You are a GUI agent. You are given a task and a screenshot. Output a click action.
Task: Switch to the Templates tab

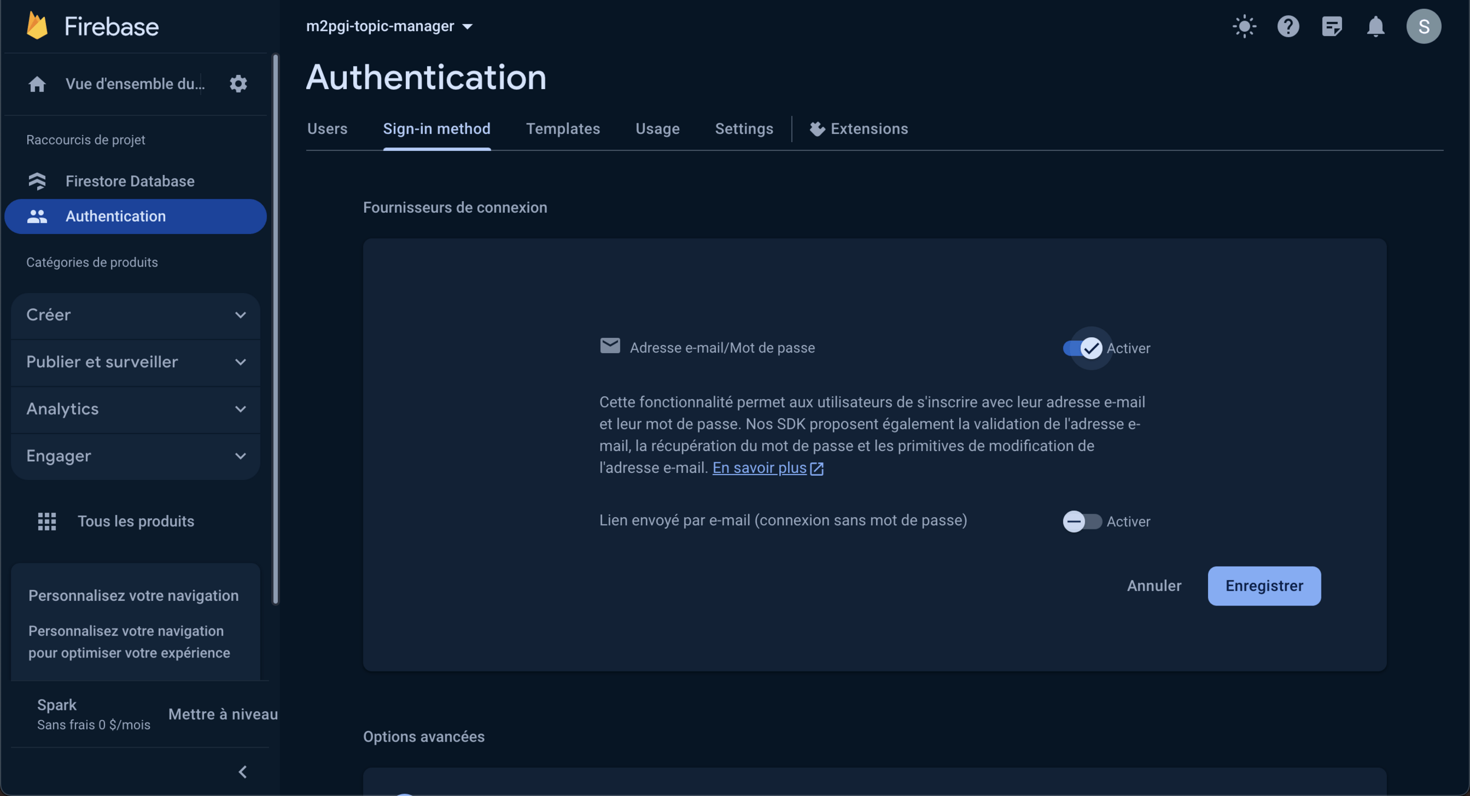click(x=563, y=129)
